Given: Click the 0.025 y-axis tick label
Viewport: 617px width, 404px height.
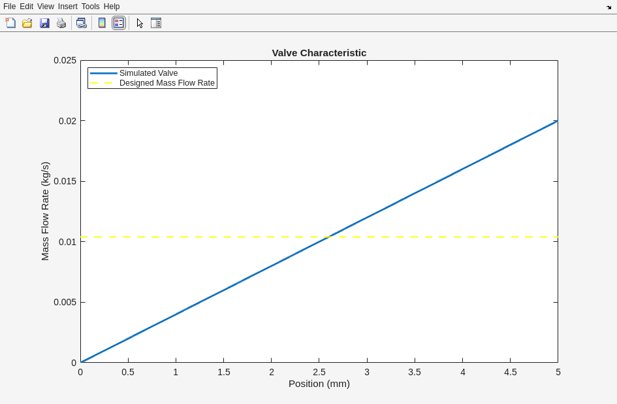Looking at the screenshot, I should click(65, 60).
